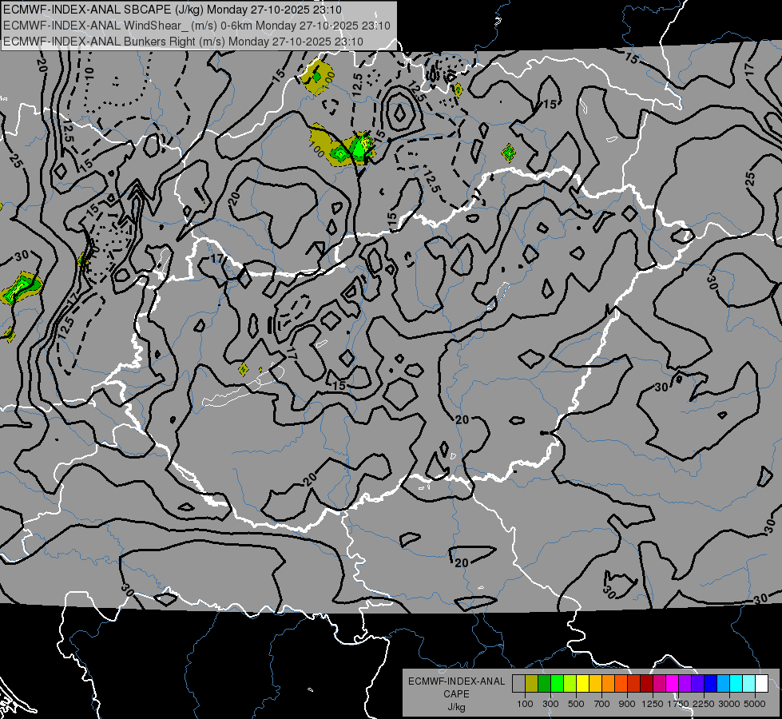The width and height of the screenshot is (782, 719).
Task: Click the 500 legend scale value
Action: tap(576, 704)
